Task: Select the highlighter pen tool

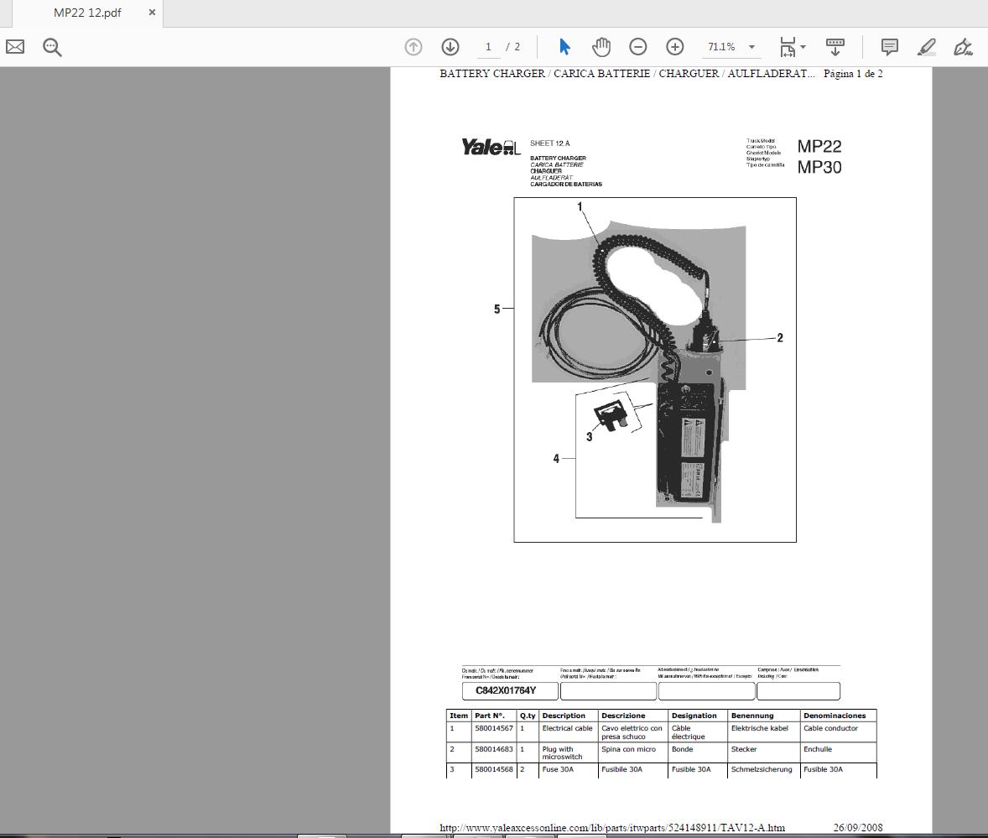Action: coord(926,47)
